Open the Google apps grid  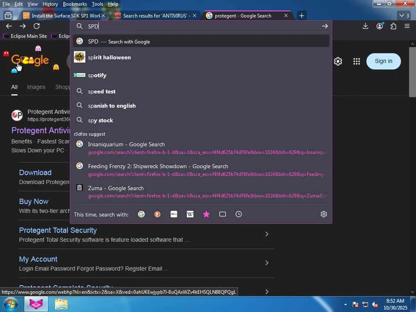(x=357, y=61)
